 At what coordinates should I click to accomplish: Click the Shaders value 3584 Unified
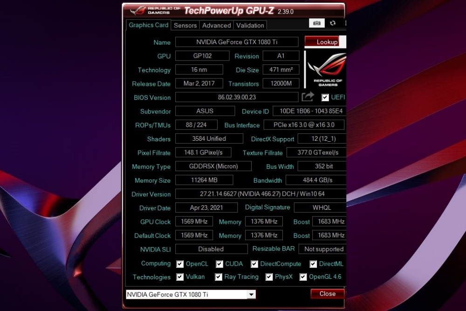pos(209,138)
